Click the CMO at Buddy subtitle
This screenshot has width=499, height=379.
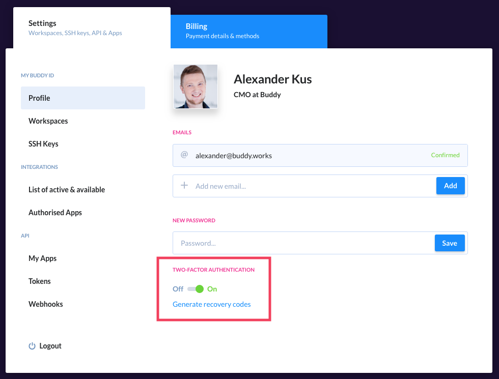pyautogui.click(x=257, y=95)
